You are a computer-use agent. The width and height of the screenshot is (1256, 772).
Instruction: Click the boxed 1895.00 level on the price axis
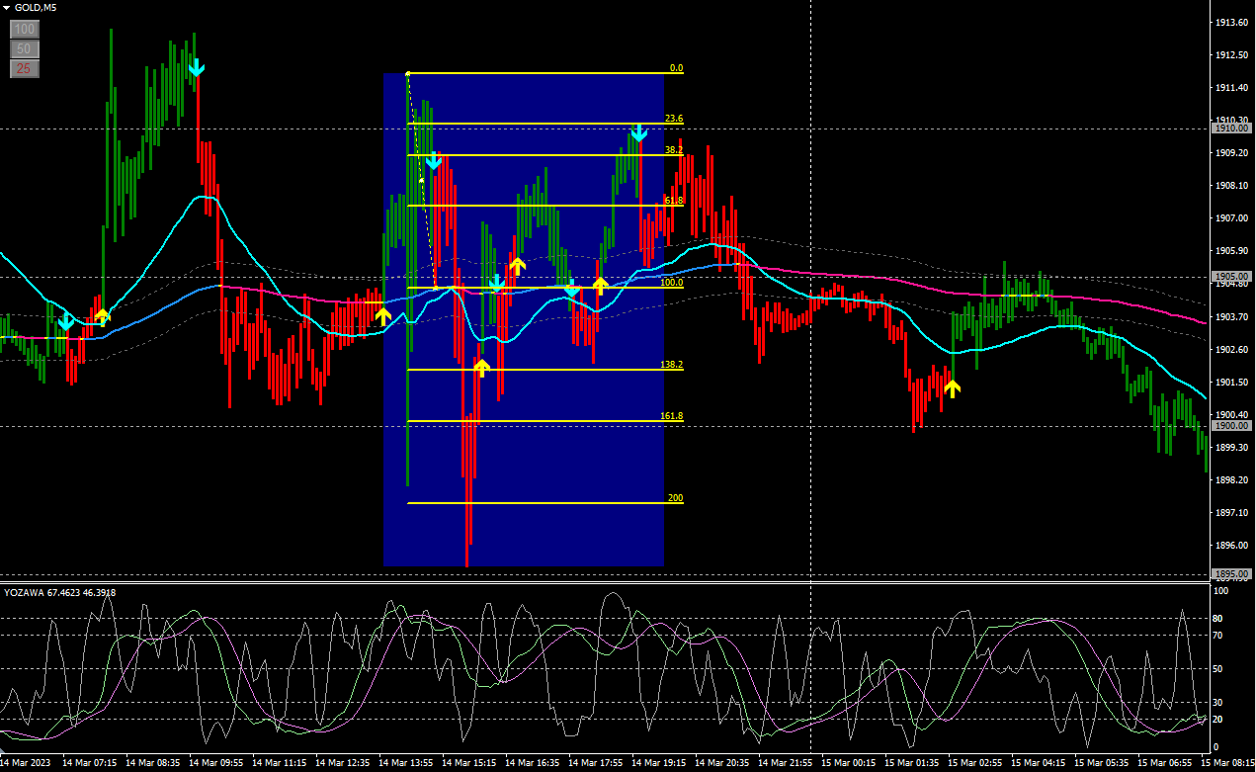pyautogui.click(x=1232, y=573)
